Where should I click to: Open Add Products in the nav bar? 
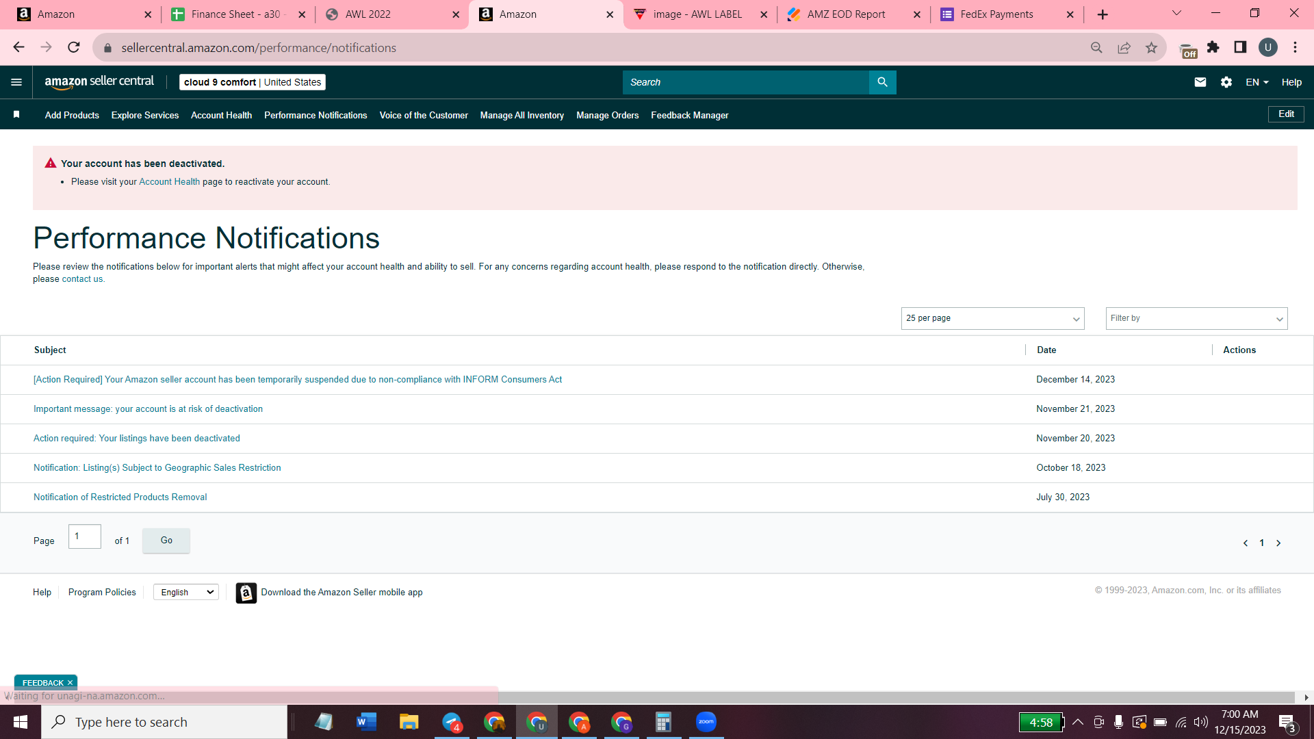[72, 115]
